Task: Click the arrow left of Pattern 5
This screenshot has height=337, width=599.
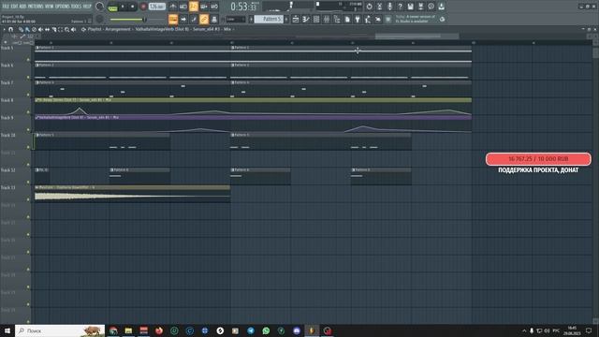Action: pos(251,19)
